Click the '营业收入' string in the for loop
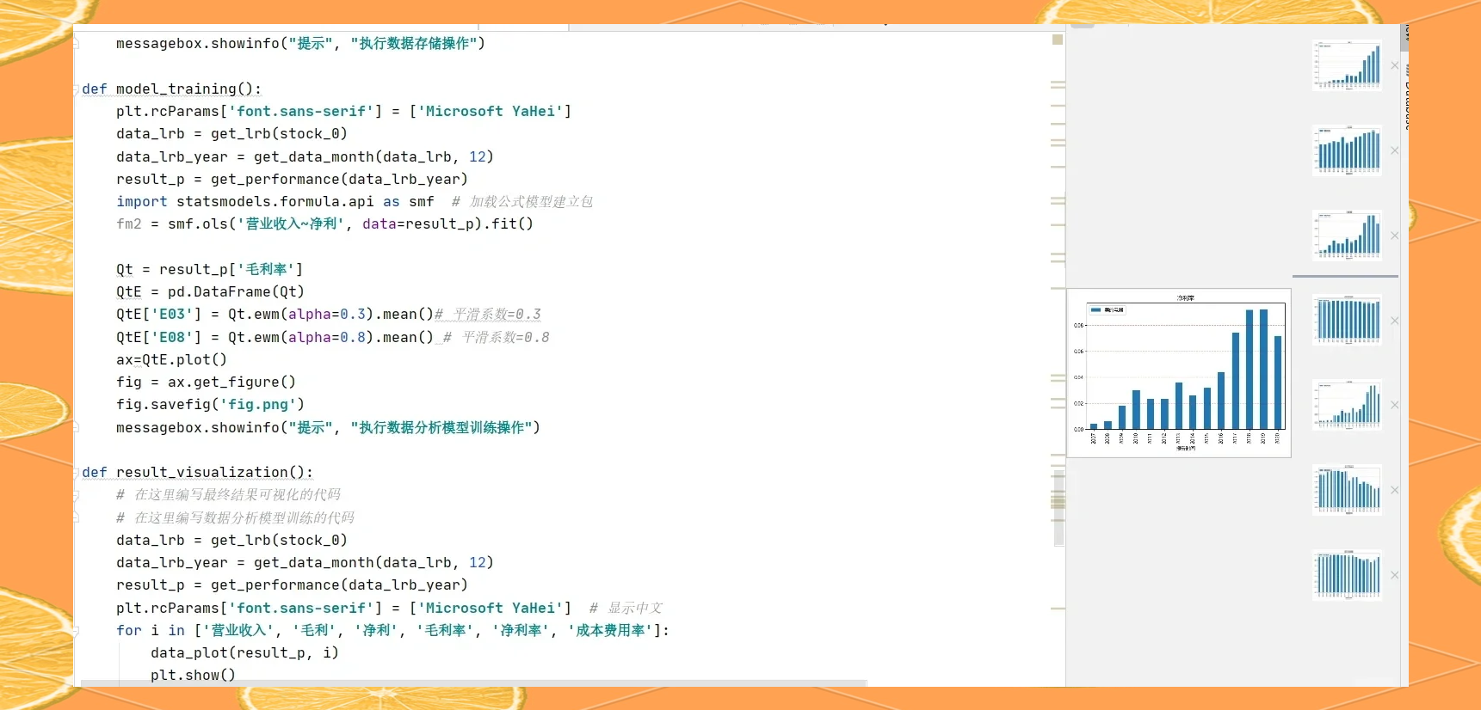The width and height of the screenshot is (1481, 710). click(x=238, y=630)
